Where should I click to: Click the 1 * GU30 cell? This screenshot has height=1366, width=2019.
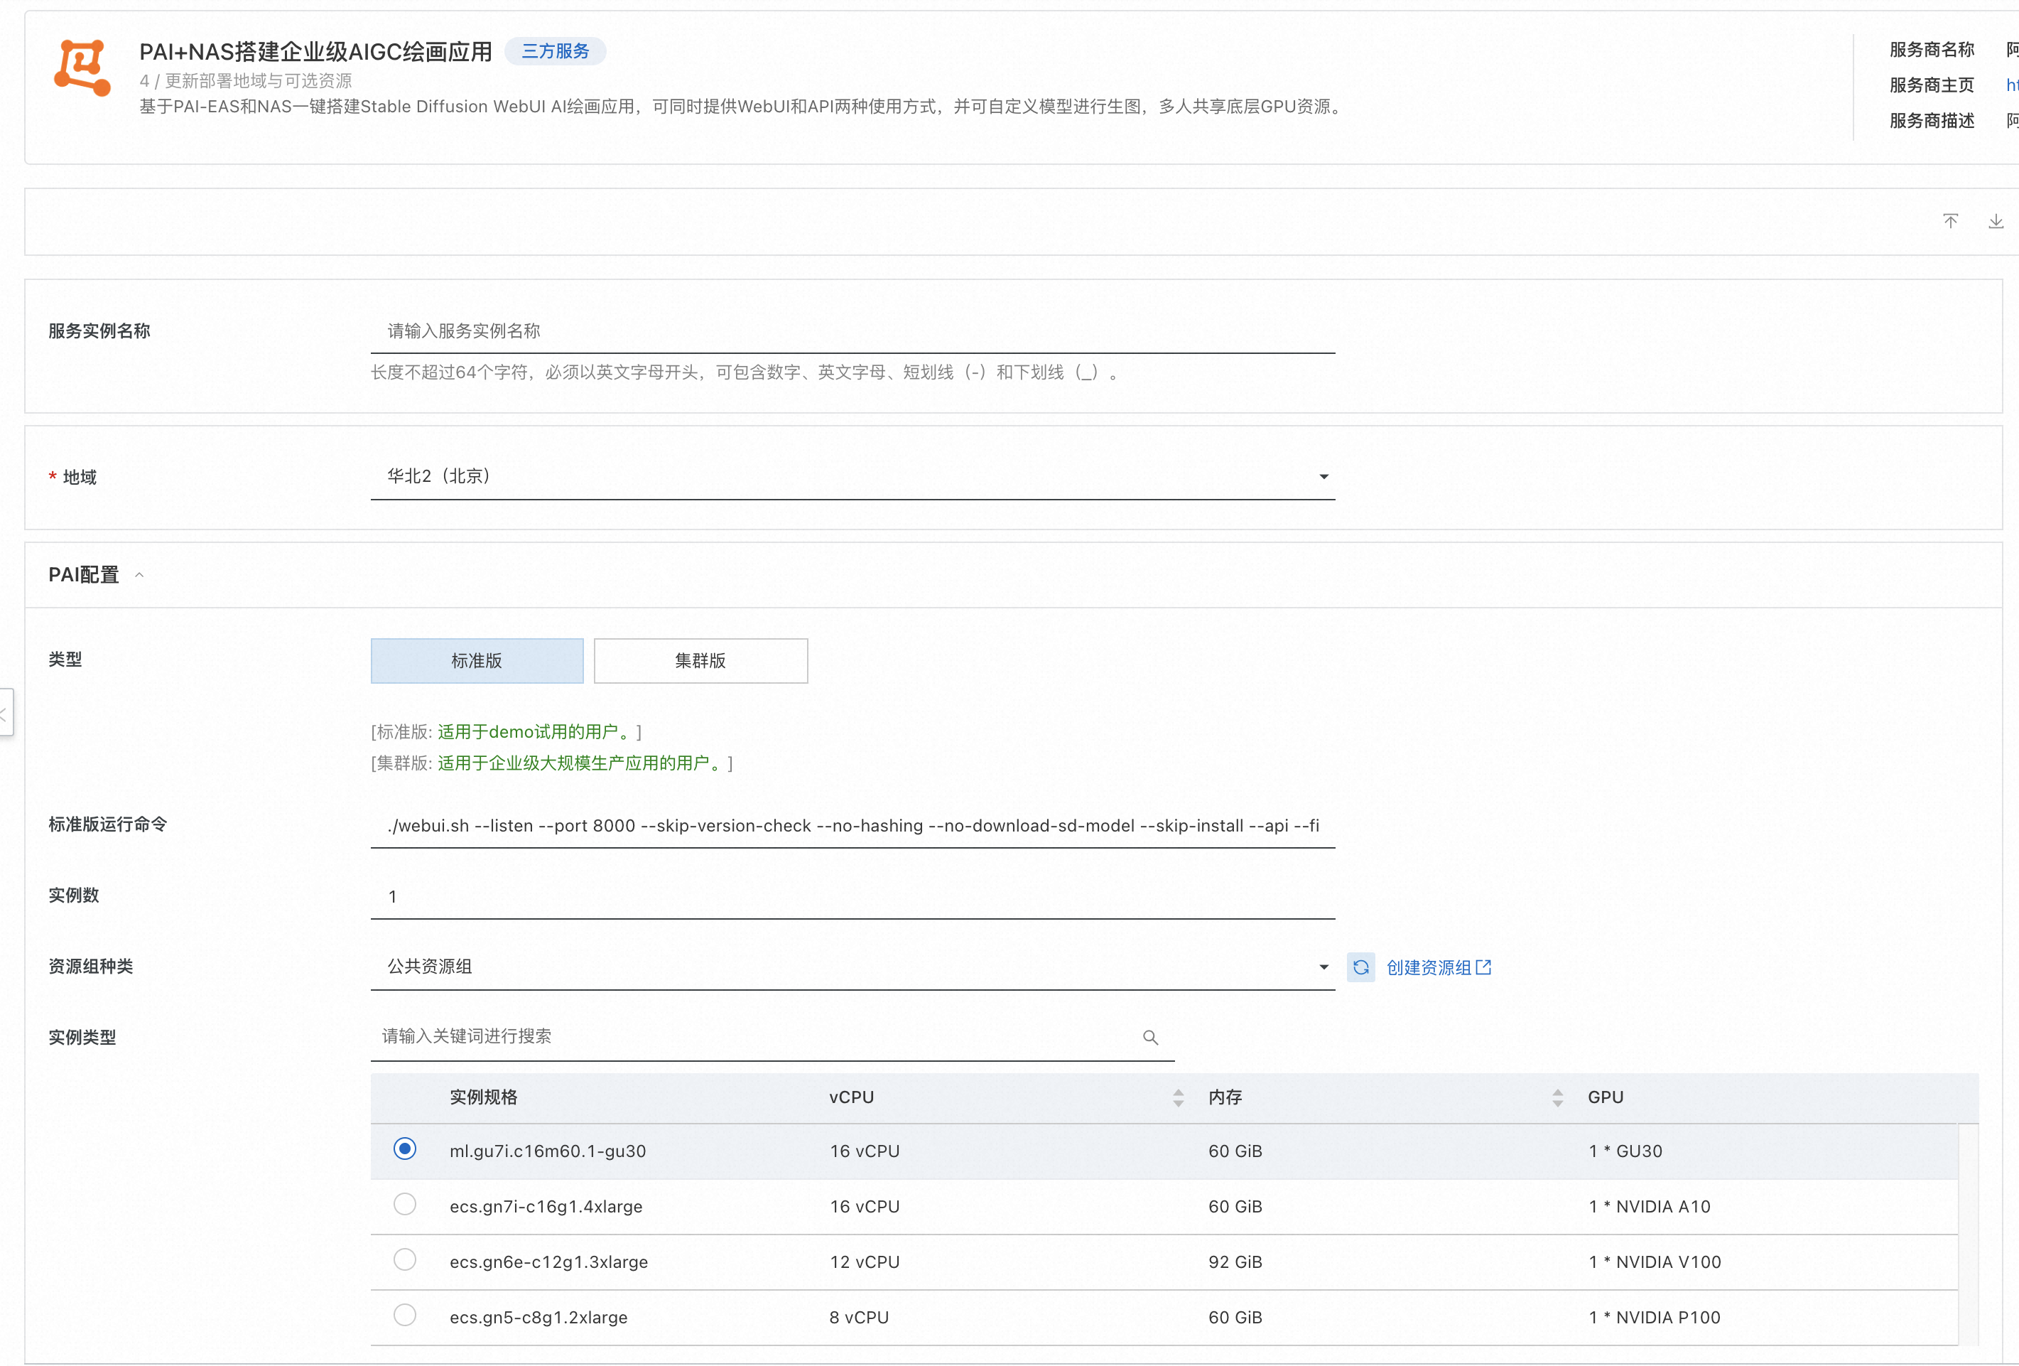[1625, 1151]
